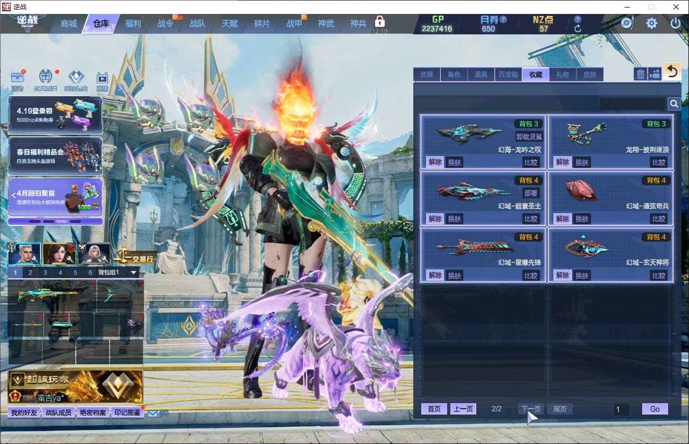Click the video camera icon in warehouse panel
The height and width of the screenshot is (444, 689).
click(655, 74)
